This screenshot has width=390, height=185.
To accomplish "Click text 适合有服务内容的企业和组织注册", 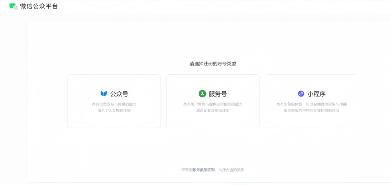I will tap(312, 110).
